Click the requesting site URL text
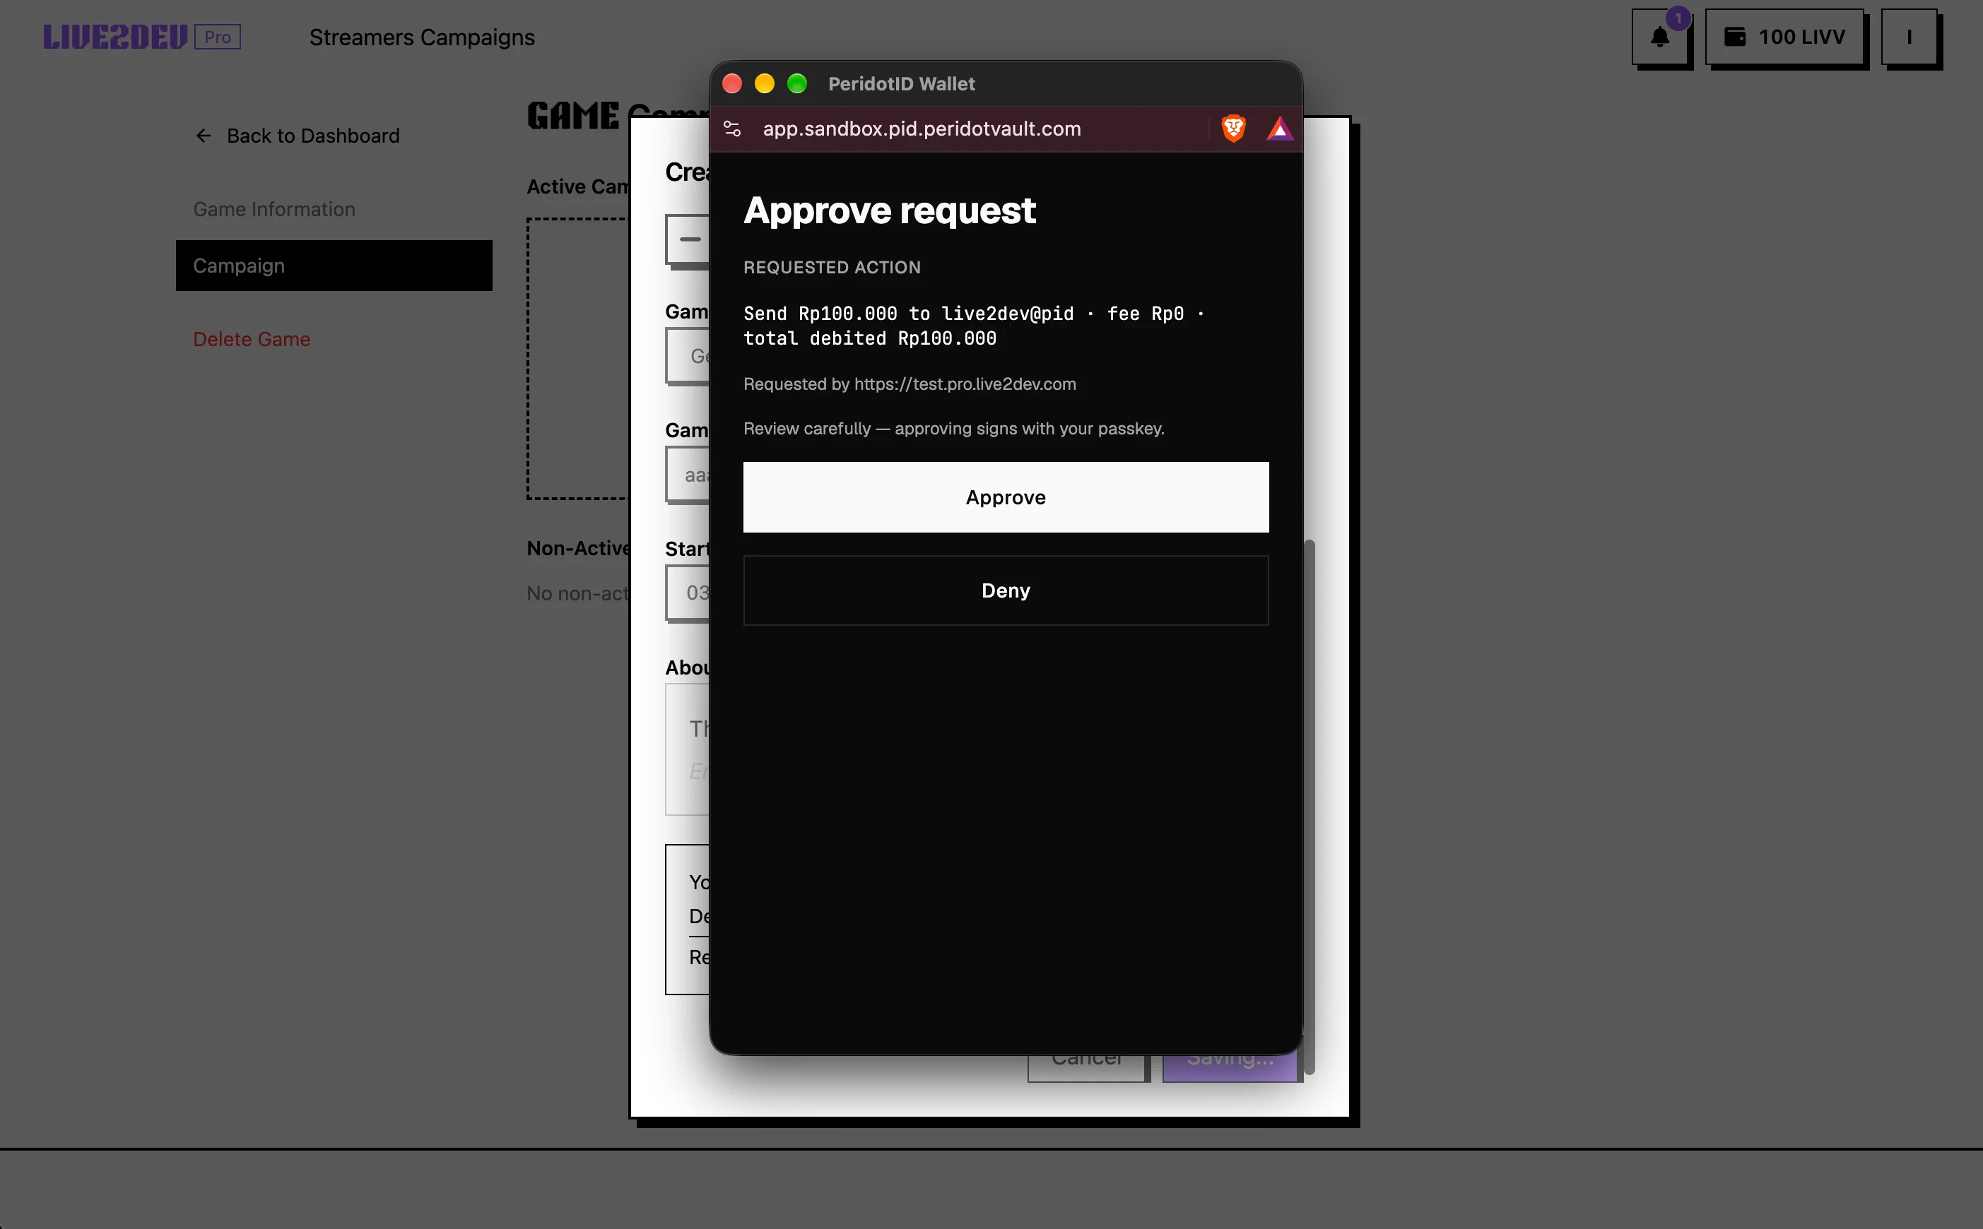This screenshot has height=1229, width=1983. coord(965,384)
